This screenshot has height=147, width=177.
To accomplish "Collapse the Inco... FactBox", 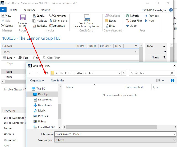I will (x=164, y=46).
